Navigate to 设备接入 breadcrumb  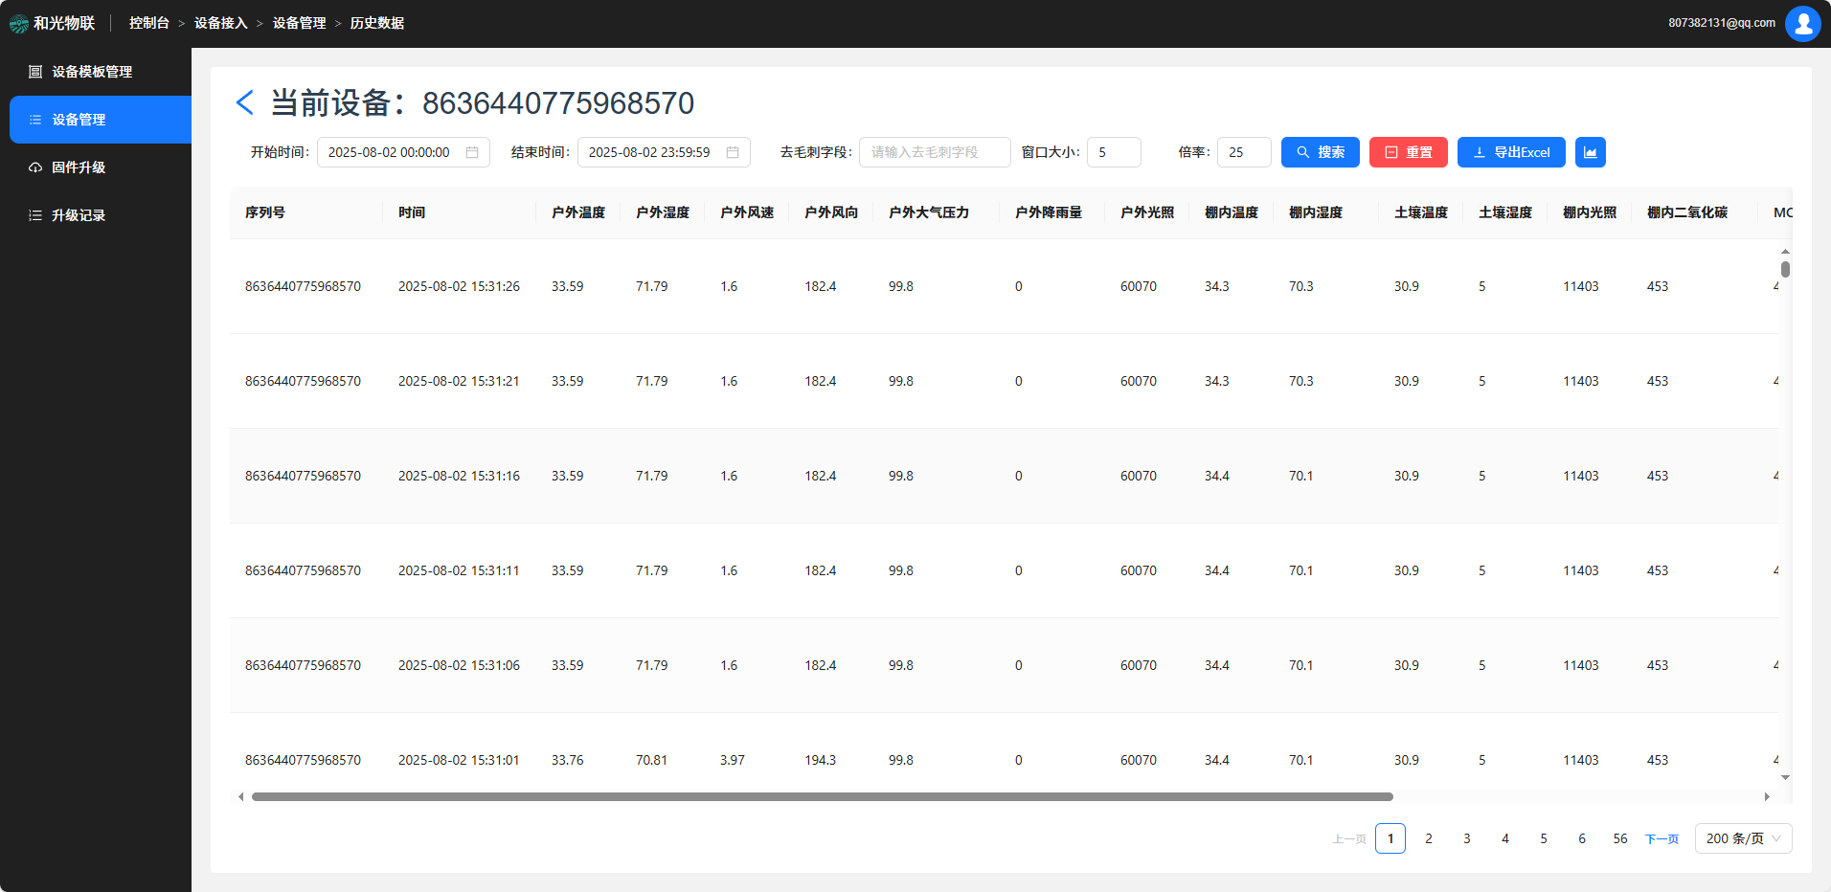click(x=221, y=23)
